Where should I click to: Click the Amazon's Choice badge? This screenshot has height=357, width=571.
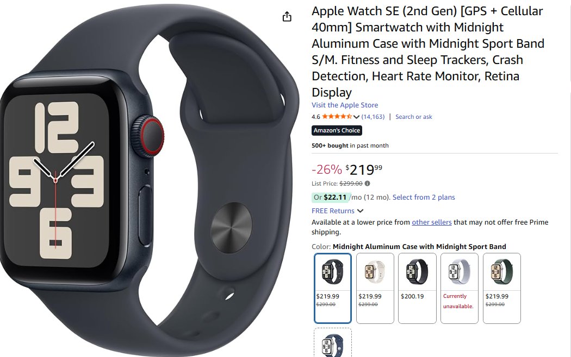click(x=337, y=130)
